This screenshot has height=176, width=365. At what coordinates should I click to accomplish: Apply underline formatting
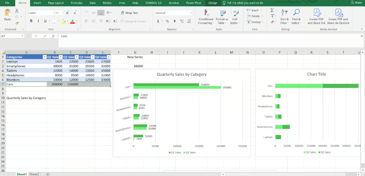click(x=45, y=21)
